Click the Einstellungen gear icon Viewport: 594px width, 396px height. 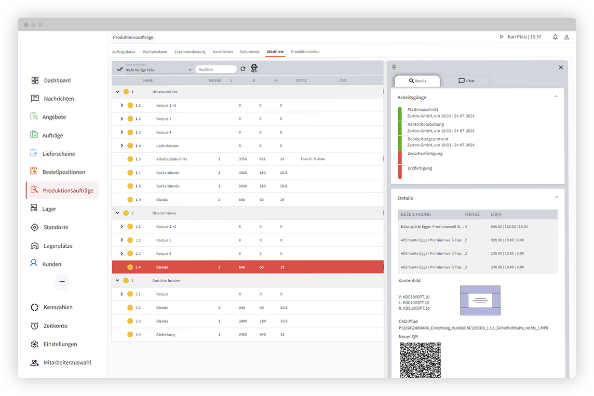(x=35, y=344)
